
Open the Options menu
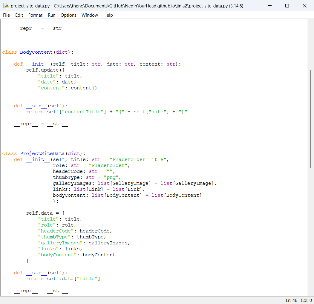[68, 15]
